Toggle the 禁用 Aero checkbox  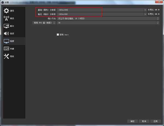pos(58,35)
